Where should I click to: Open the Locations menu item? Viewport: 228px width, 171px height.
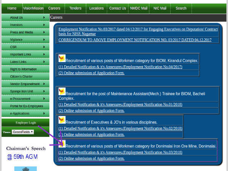[97, 8]
